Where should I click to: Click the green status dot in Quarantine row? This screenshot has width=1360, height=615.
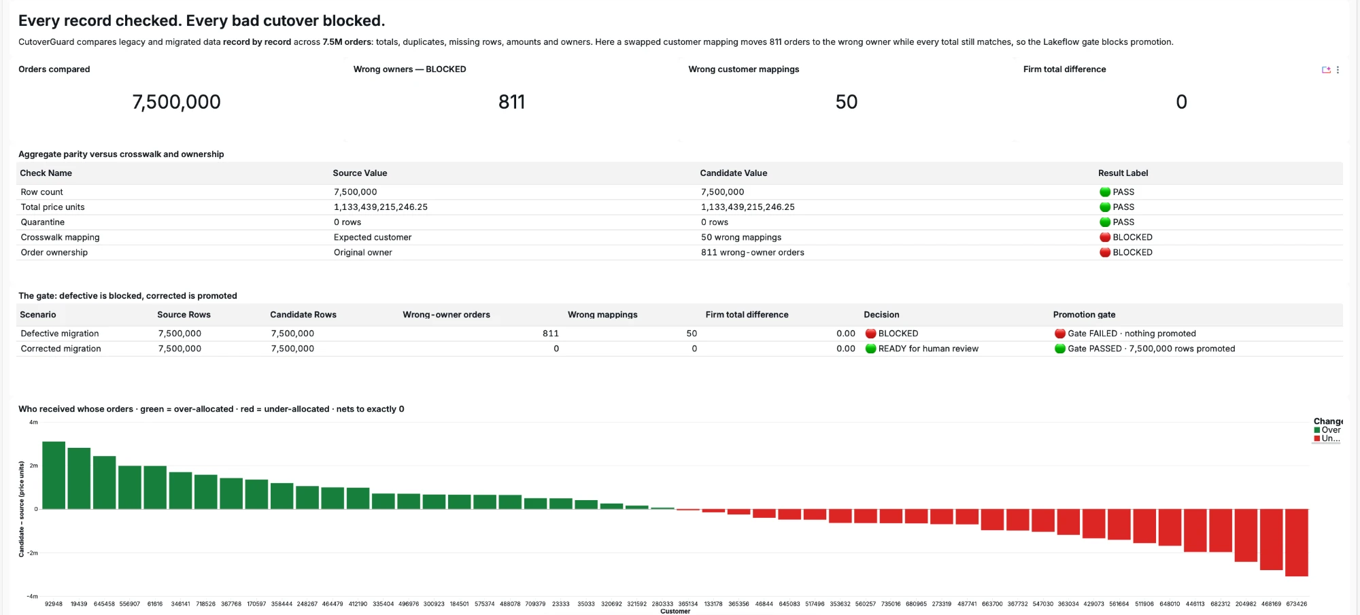pos(1105,222)
